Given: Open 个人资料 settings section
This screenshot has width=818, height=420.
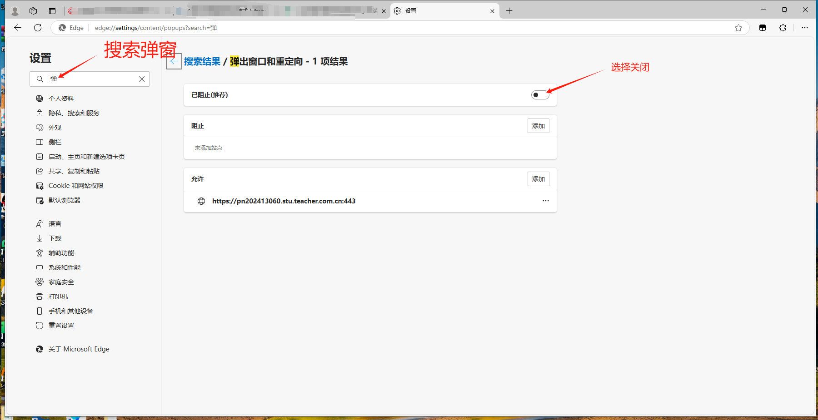Looking at the screenshot, I should click(x=61, y=99).
